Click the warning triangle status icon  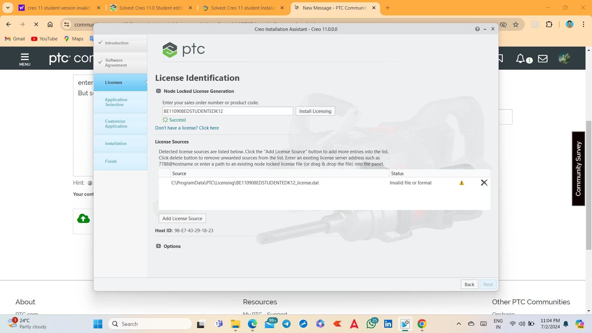[462, 183]
